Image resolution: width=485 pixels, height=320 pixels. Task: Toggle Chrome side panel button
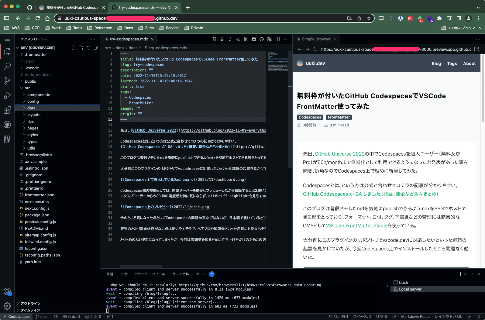[459, 18]
